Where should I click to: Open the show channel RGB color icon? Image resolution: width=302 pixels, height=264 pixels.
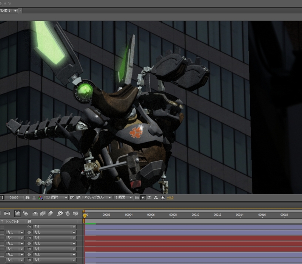coord(40,198)
